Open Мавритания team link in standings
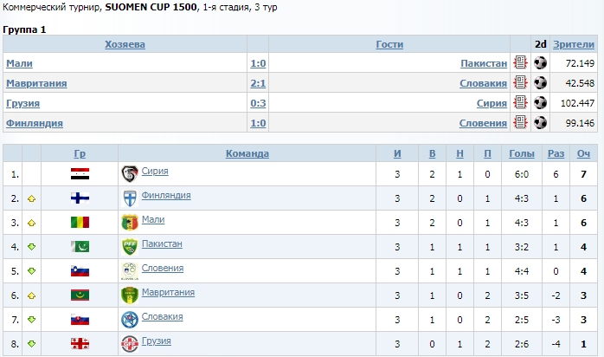This screenshot has height=357, width=604. pos(168,293)
